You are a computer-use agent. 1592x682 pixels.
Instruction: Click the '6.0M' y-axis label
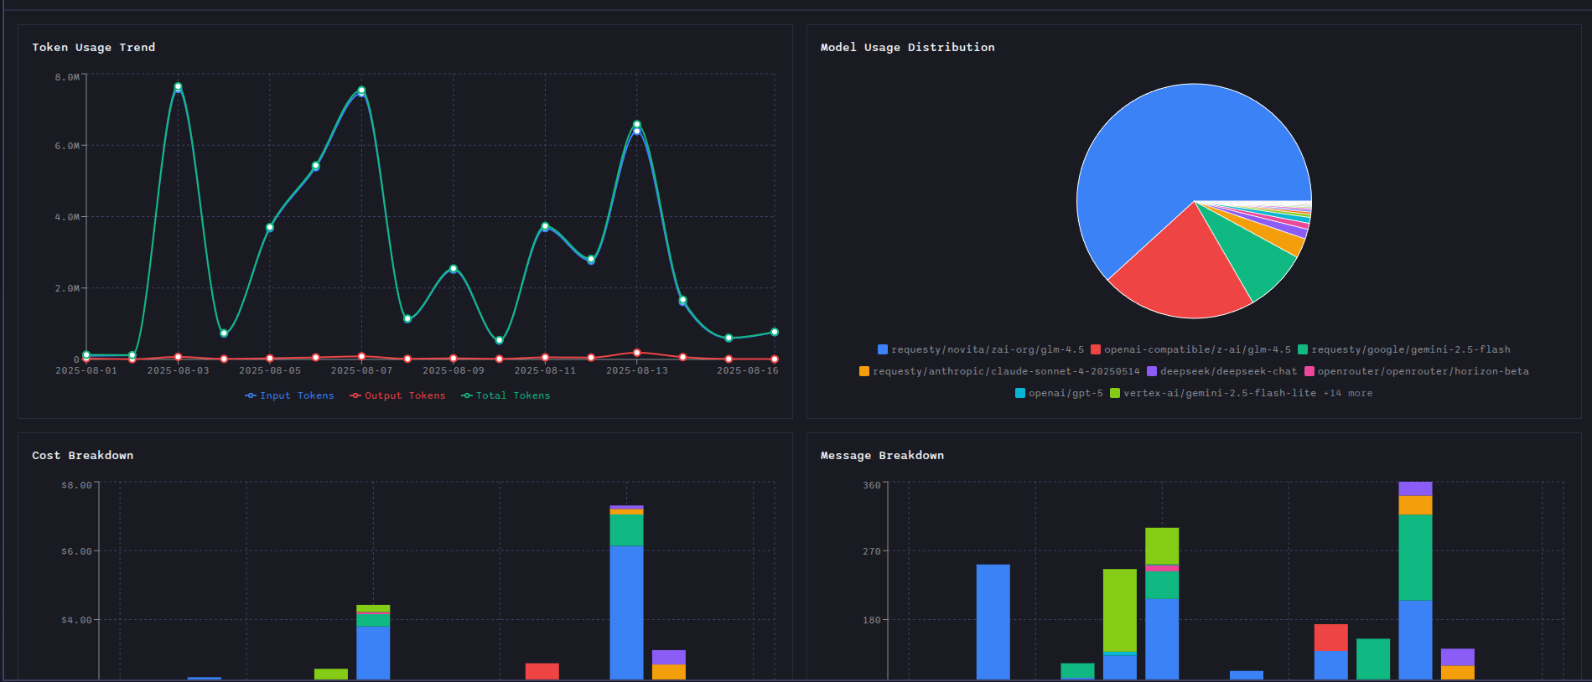[67, 146]
